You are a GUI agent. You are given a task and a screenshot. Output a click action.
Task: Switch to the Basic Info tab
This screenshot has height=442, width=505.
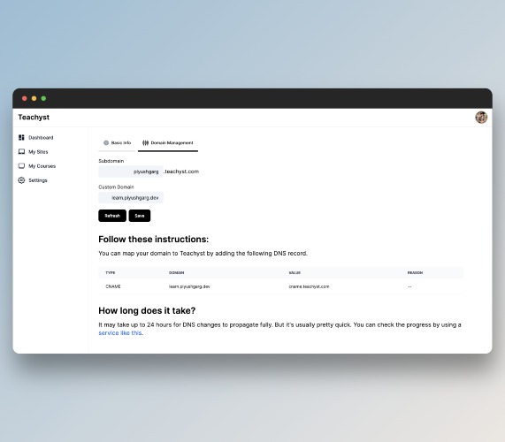[118, 143]
